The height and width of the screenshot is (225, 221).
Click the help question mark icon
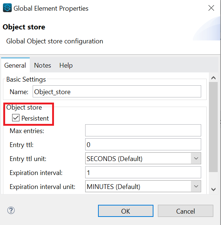coord(11,210)
